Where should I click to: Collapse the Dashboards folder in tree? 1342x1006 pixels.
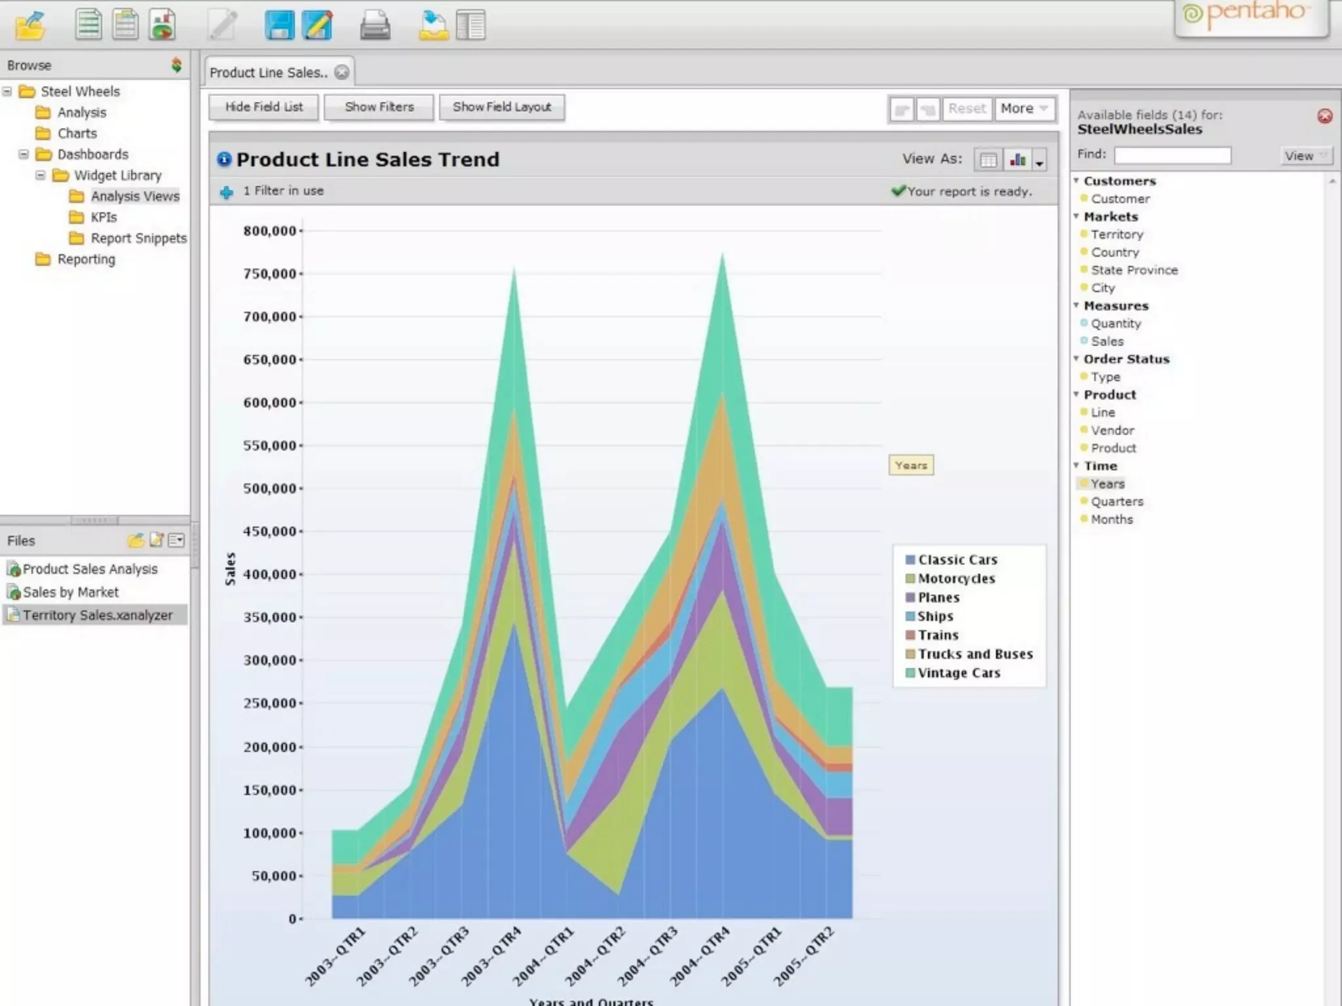[x=24, y=155]
